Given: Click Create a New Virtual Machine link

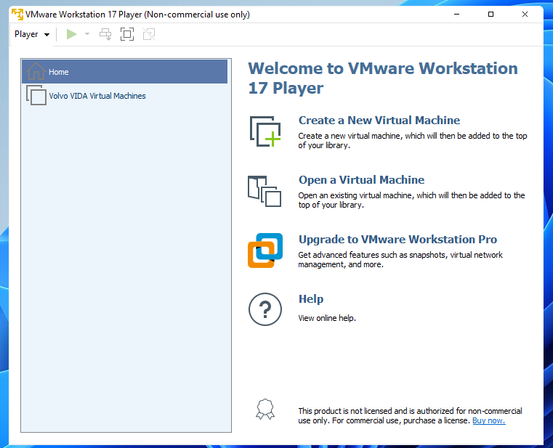Looking at the screenshot, I should (x=379, y=121).
